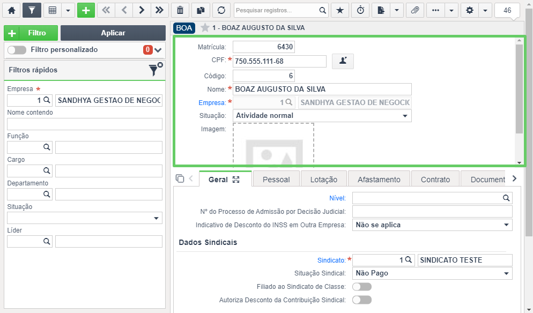Add a new record with green plus

pyautogui.click(x=86, y=11)
